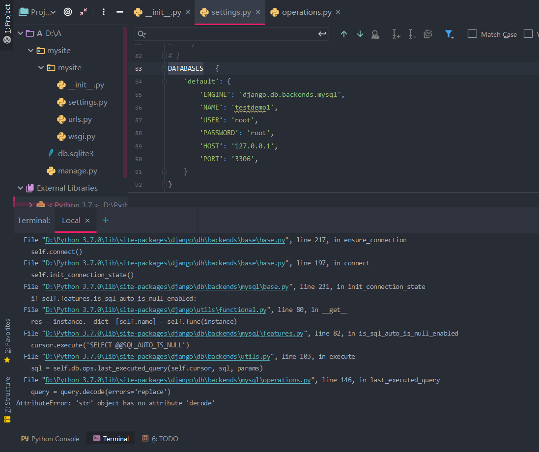
Task: Switch to the __init__.py tab
Action: click(x=162, y=12)
